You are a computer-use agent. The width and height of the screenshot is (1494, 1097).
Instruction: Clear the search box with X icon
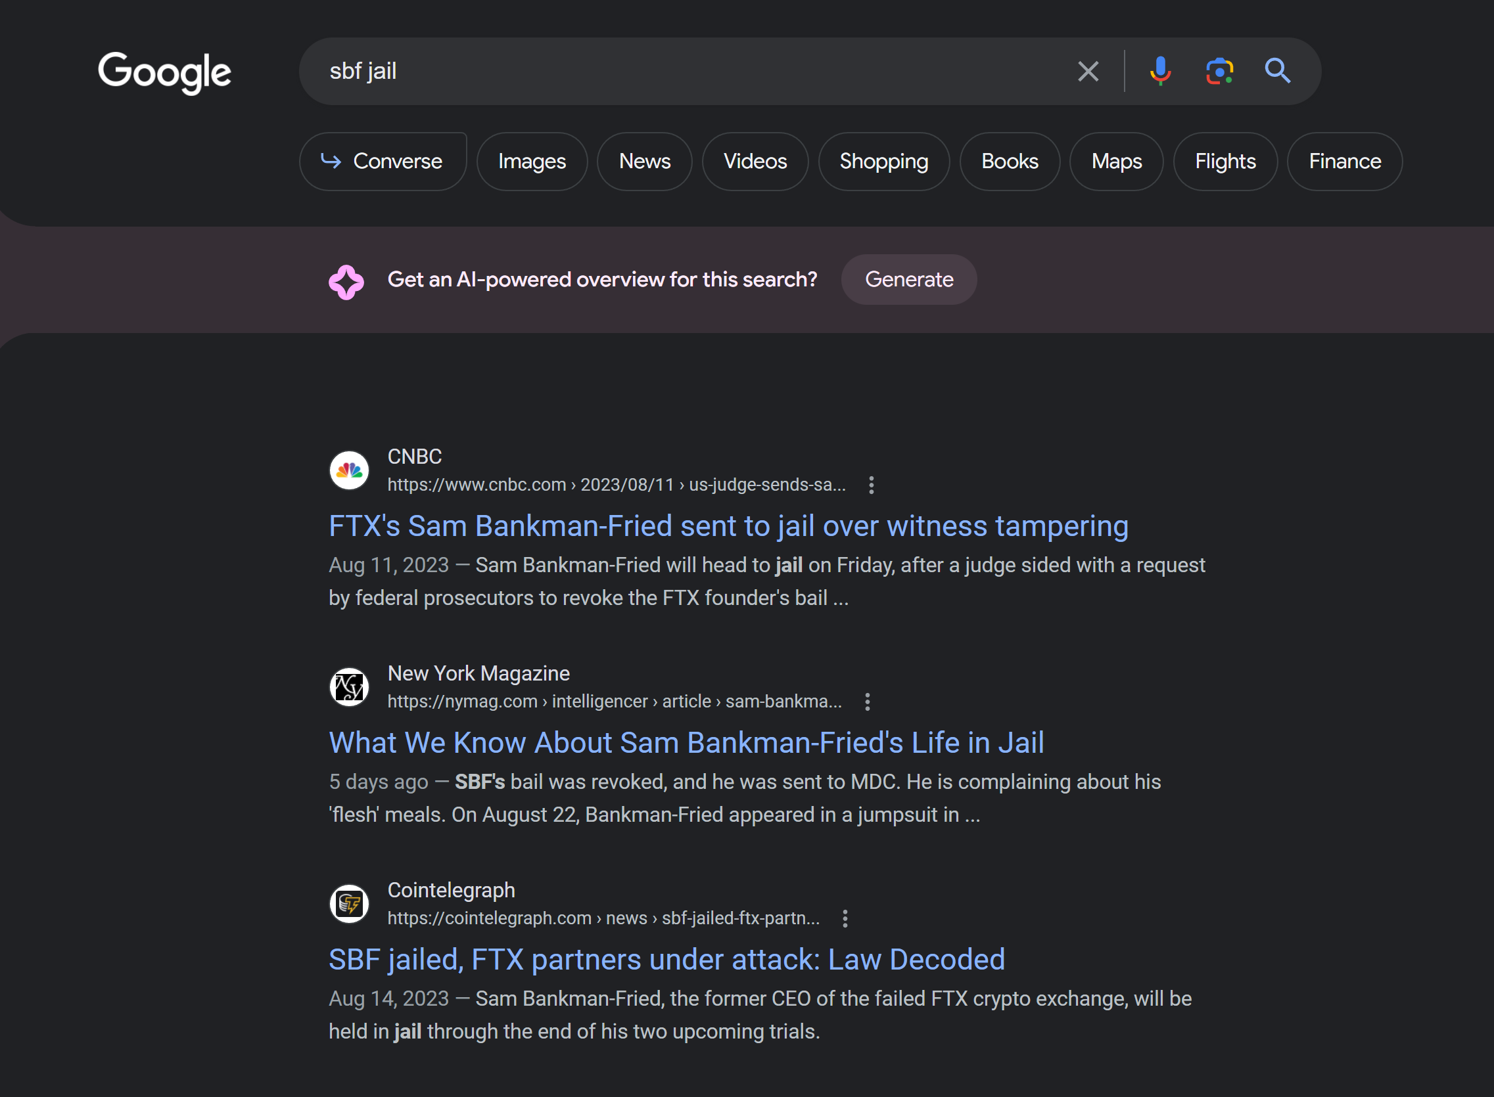click(1087, 71)
